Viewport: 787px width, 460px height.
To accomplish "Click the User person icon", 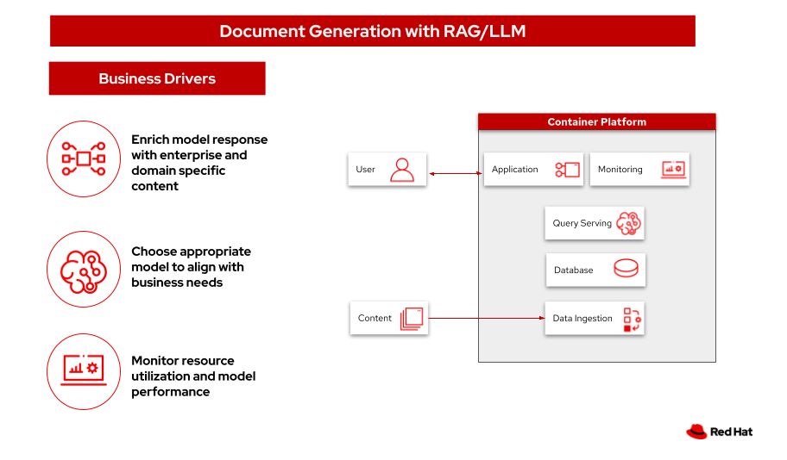I will coord(402,170).
